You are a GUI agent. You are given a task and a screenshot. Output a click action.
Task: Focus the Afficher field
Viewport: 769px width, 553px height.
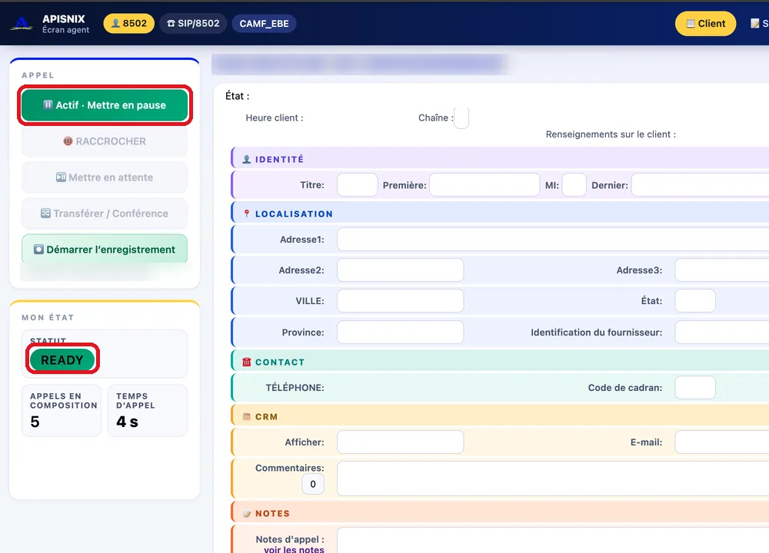[400, 442]
